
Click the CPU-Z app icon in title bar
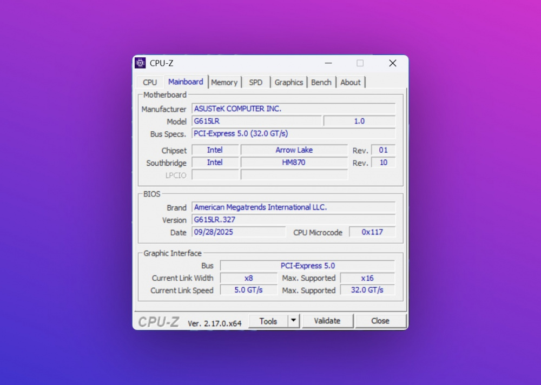tap(141, 63)
